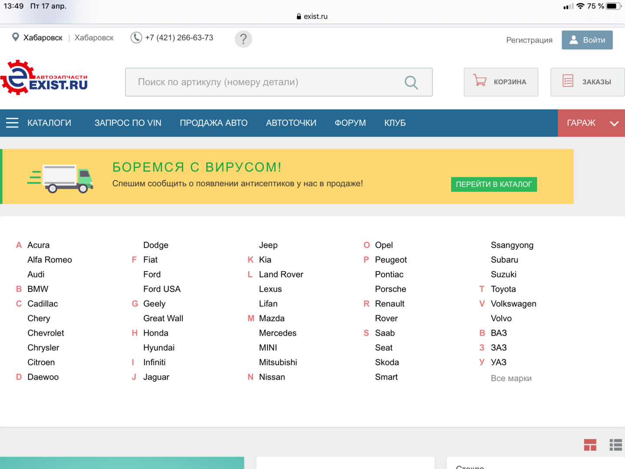This screenshot has height=469, width=625.
Task: Click the КОРЗИНА button
Action: click(501, 82)
